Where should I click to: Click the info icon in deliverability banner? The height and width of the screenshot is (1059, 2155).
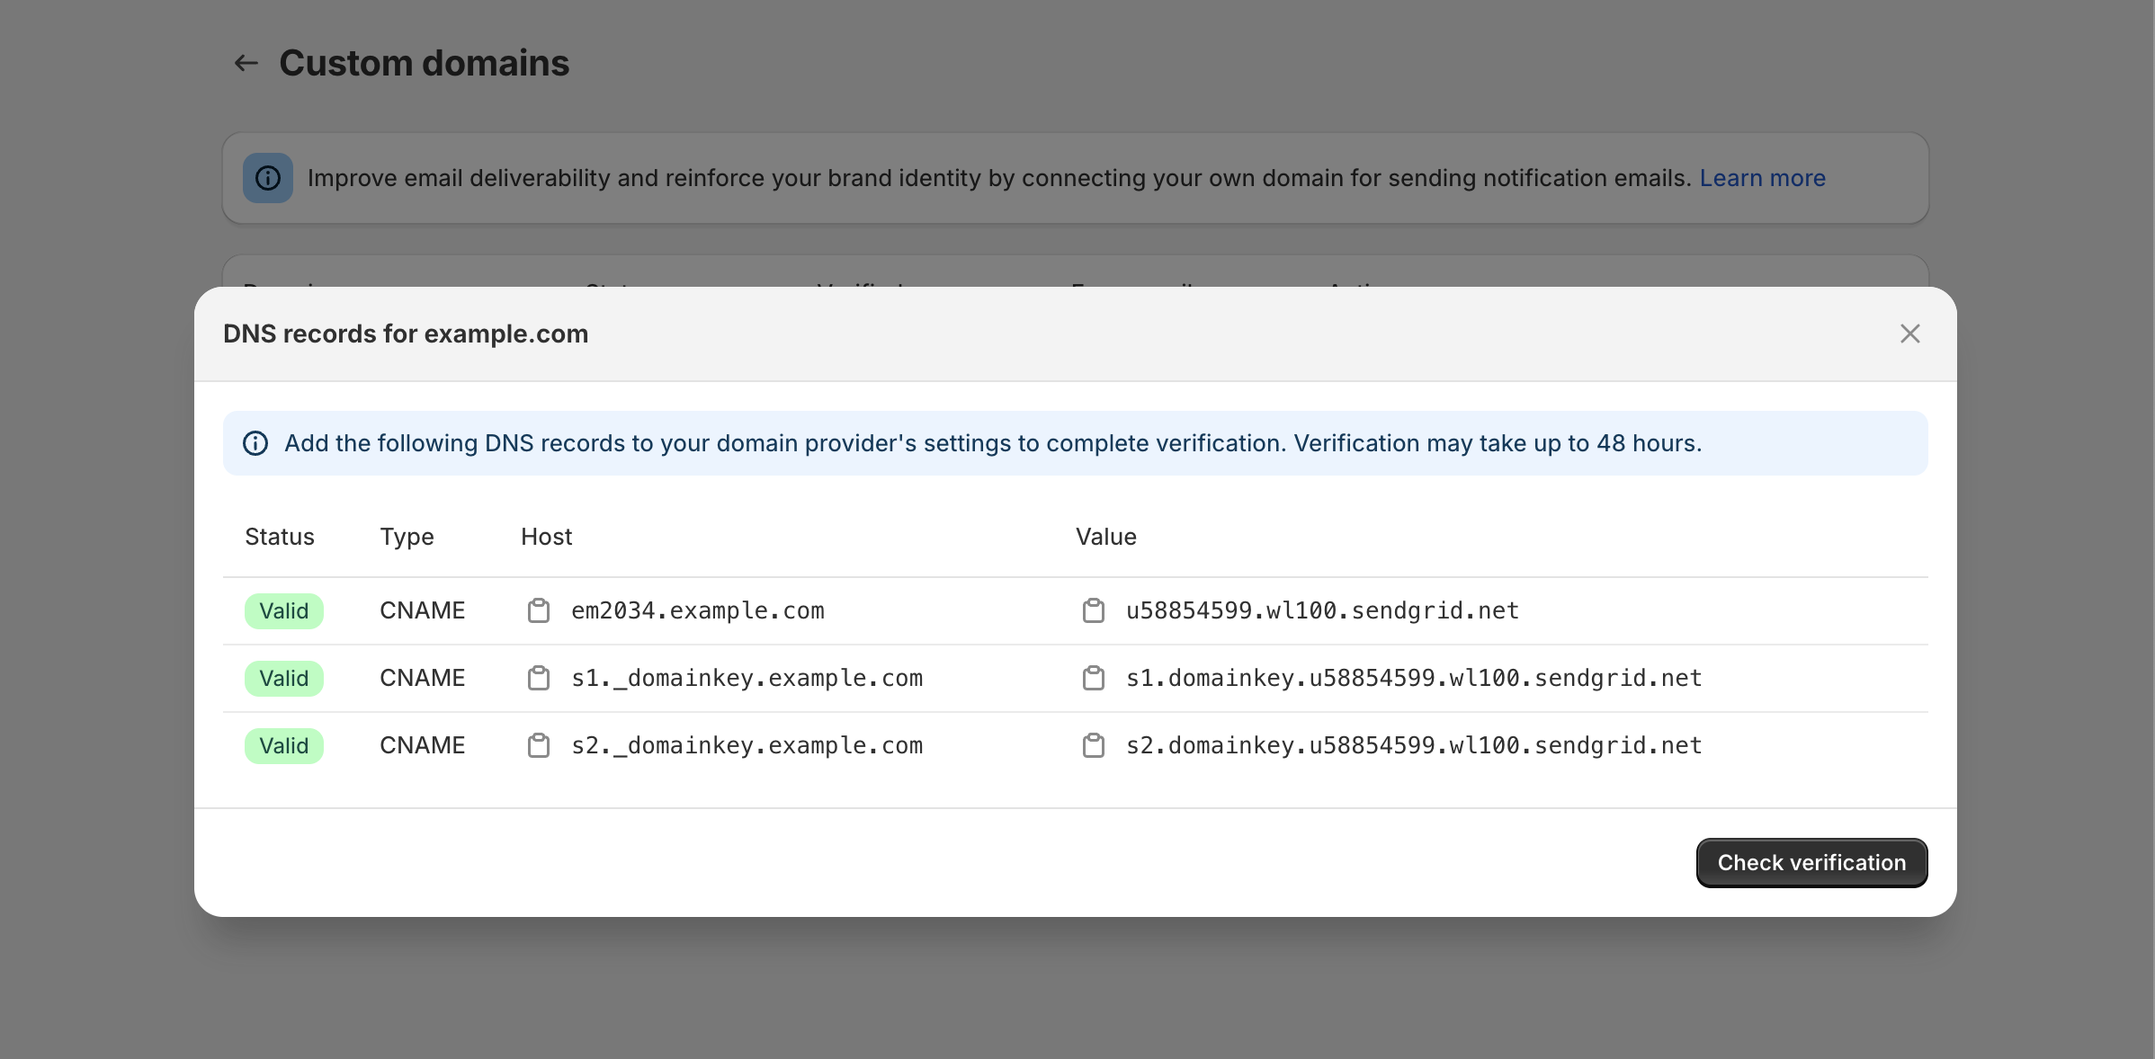click(x=268, y=178)
